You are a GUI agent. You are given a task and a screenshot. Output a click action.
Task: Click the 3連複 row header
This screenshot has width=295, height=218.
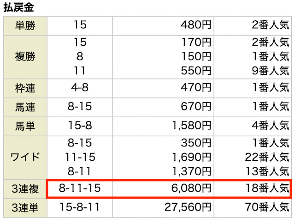pyautogui.click(x=25, y=189)
